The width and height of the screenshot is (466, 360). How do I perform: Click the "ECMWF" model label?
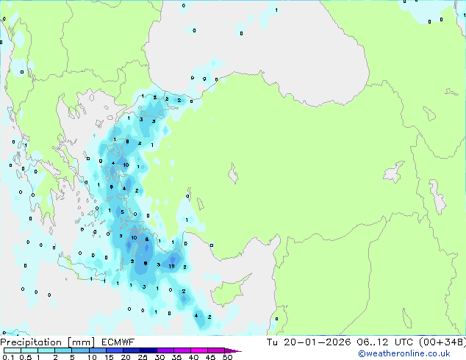click(x=118, y=342)
